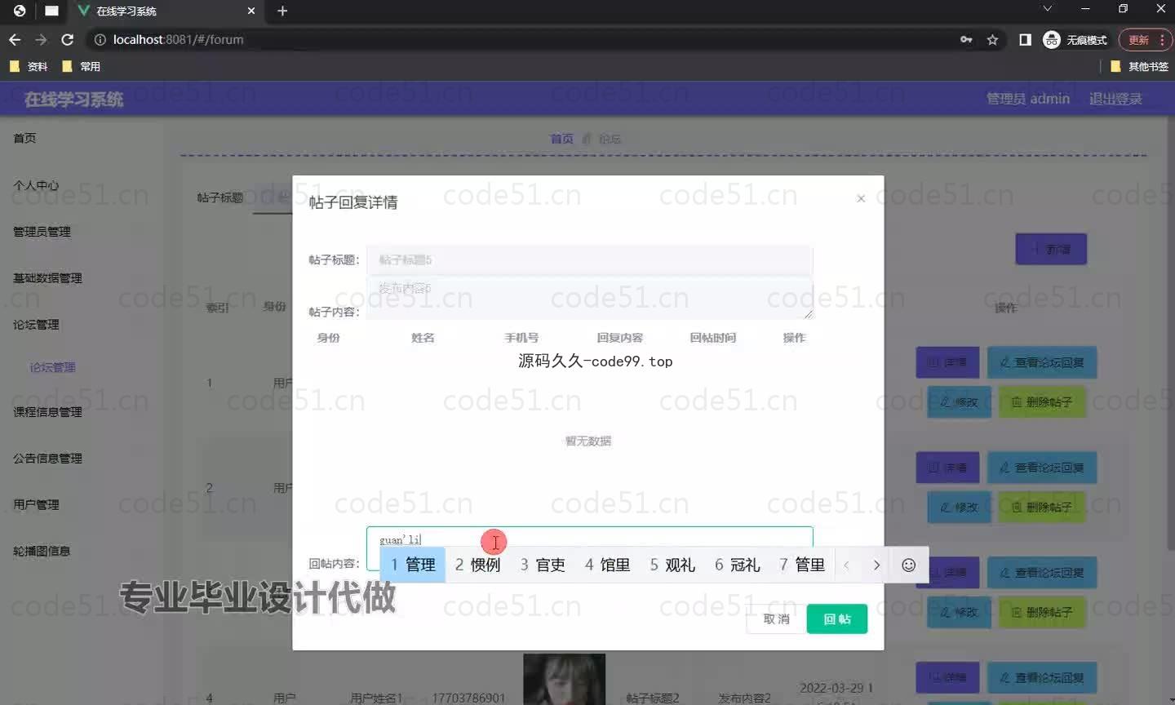
Task: Expand the tab search chevron in title bar
Action: [x=1047, y=8]
